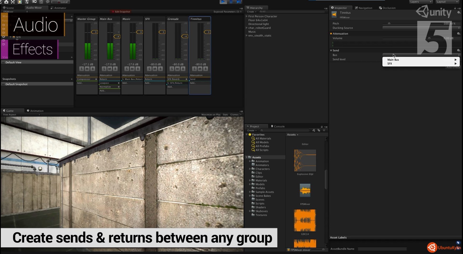Screen dimensions: 463x254
Task: Click the Tinnitus audio speaker icon
Action: coord(334,14)
